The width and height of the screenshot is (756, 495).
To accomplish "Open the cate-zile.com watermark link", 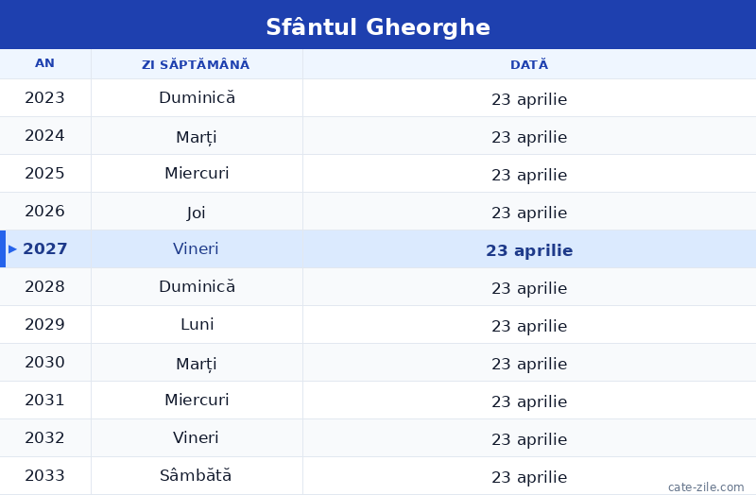I will [706, 486].
